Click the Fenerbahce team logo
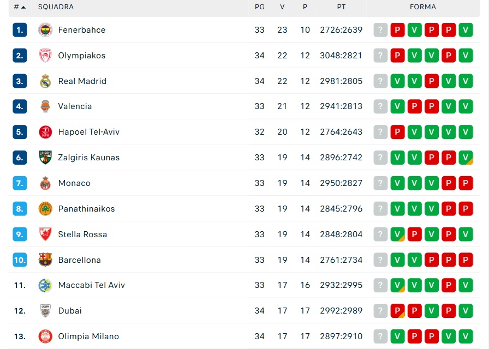This screenshot has width=489, height=349. (x=45, y=30)
